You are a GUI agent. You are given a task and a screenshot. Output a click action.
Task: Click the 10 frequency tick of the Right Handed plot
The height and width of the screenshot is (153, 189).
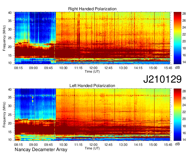coord(10,63)
